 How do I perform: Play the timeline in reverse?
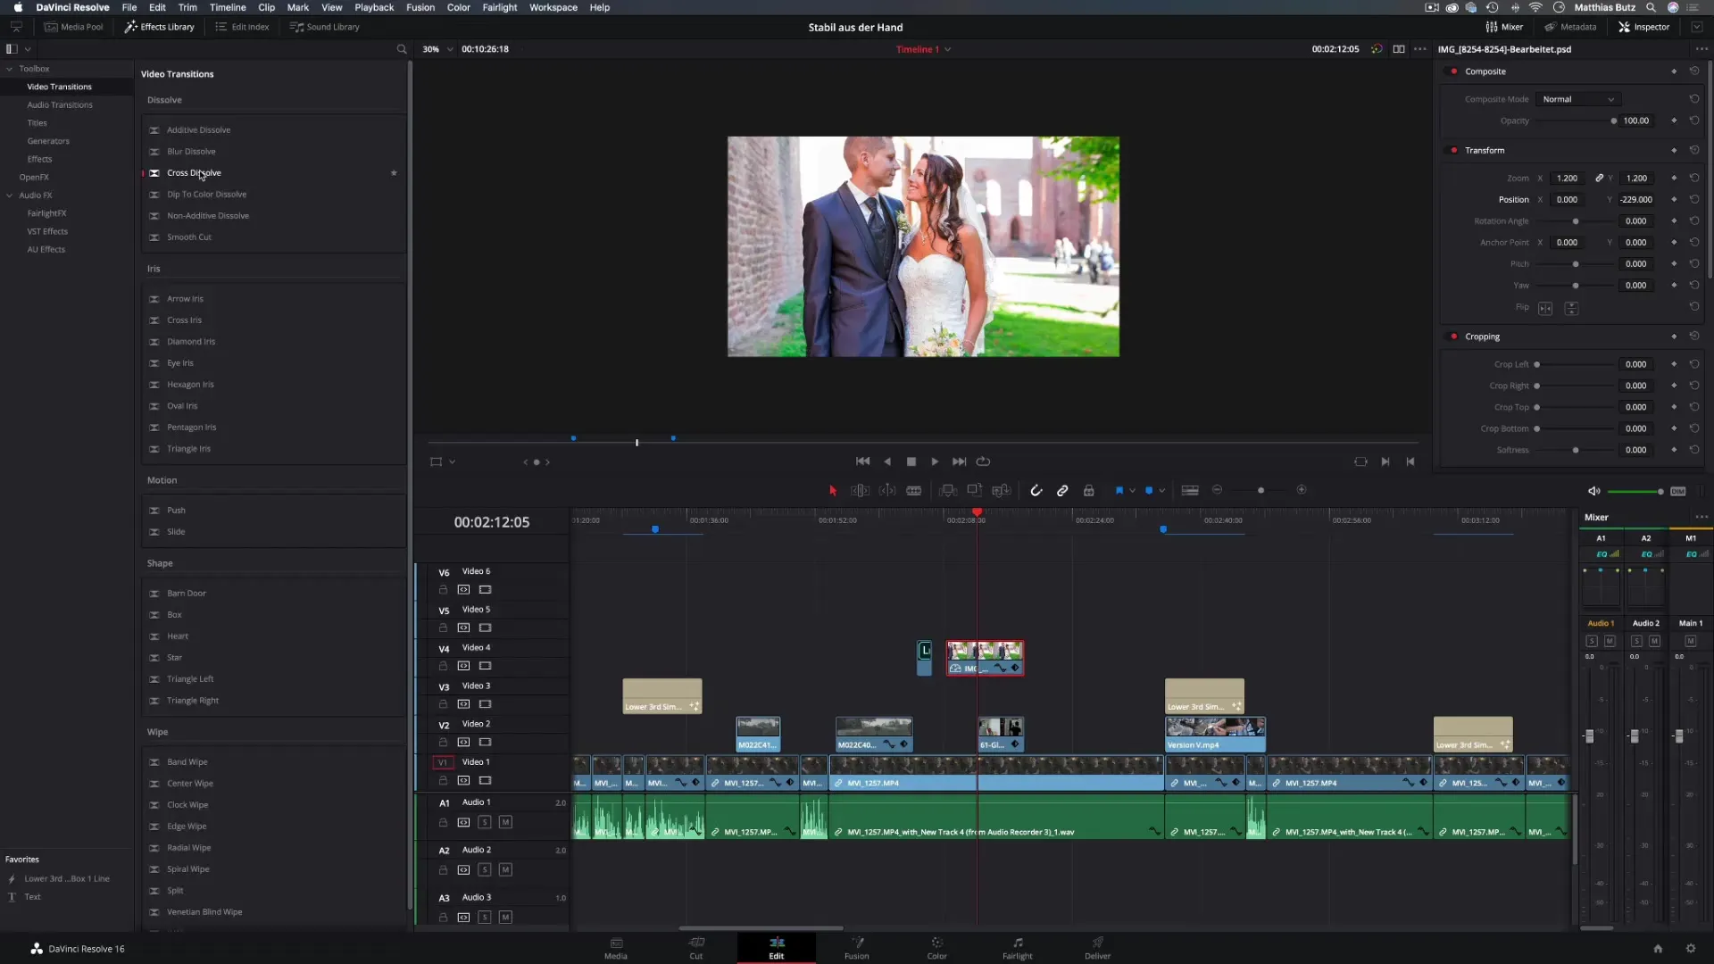tap(886, 461)
